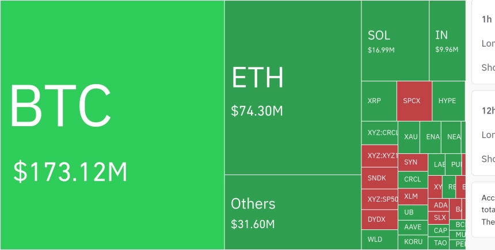Viewport: 495px width, 250px height.
Task: Click the AAVE tile
Action: (413, 227)
